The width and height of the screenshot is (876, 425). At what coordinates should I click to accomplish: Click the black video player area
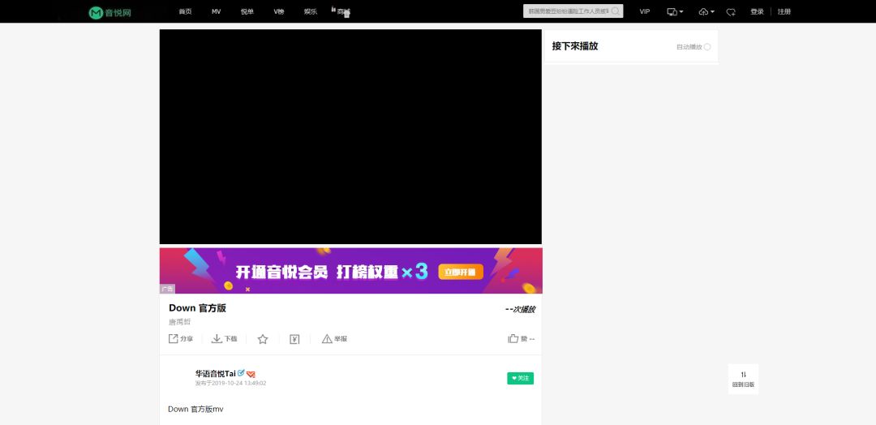[350, 137]
